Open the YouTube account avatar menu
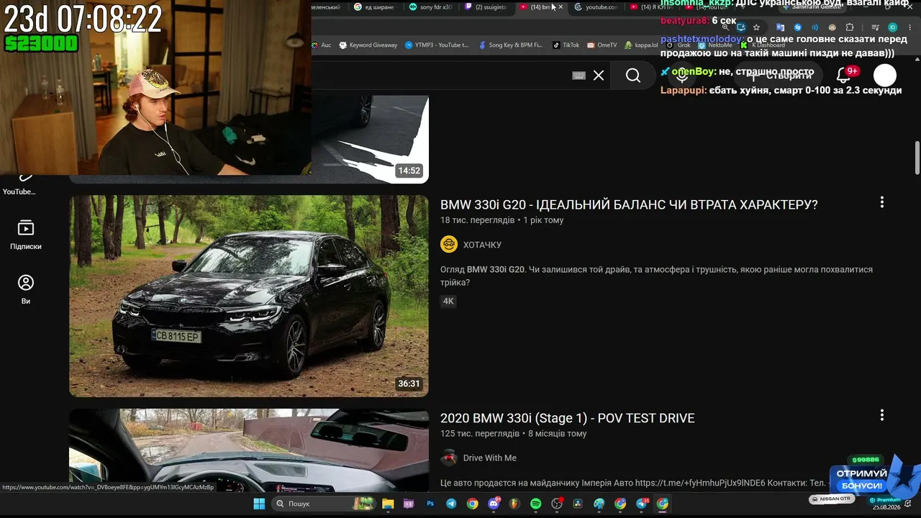Image resolution: width=921 pixels, height=518 pixels. (x=885, y=76)
